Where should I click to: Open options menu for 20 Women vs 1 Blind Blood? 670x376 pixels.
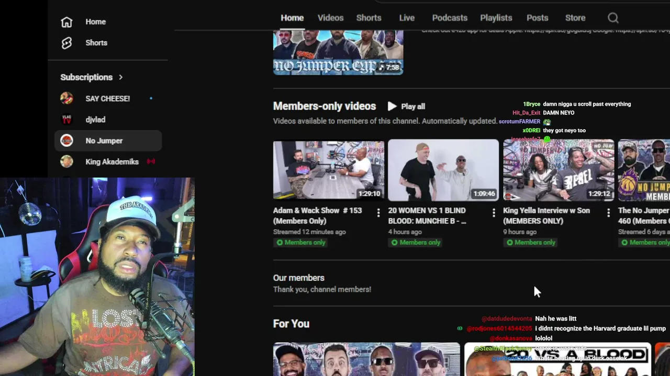(494, 213)
